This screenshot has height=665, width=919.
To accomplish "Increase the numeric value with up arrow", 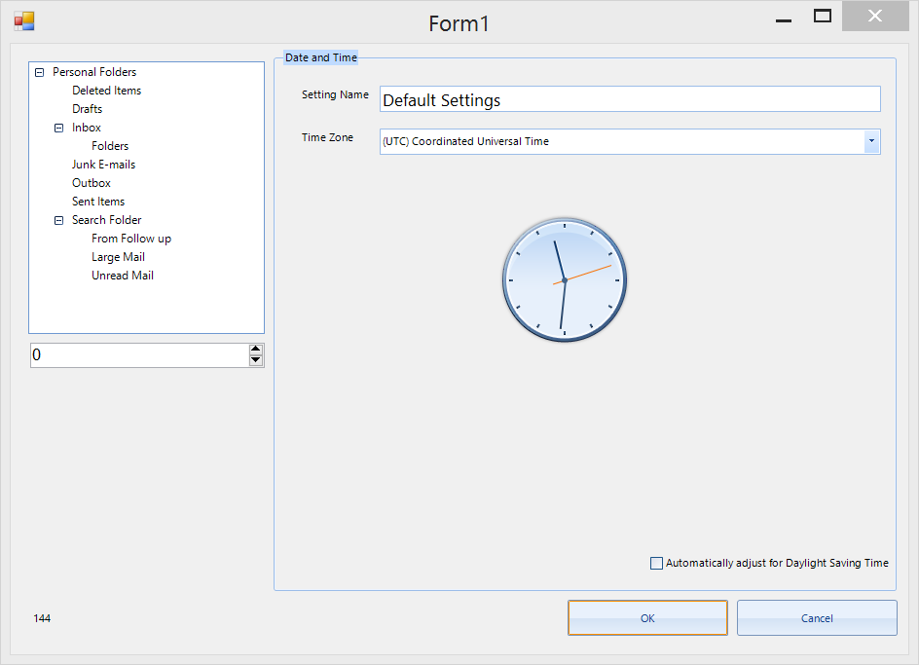I will 255,349.
